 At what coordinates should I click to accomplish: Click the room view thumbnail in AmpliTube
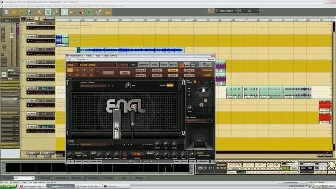(x=199, y=137)
